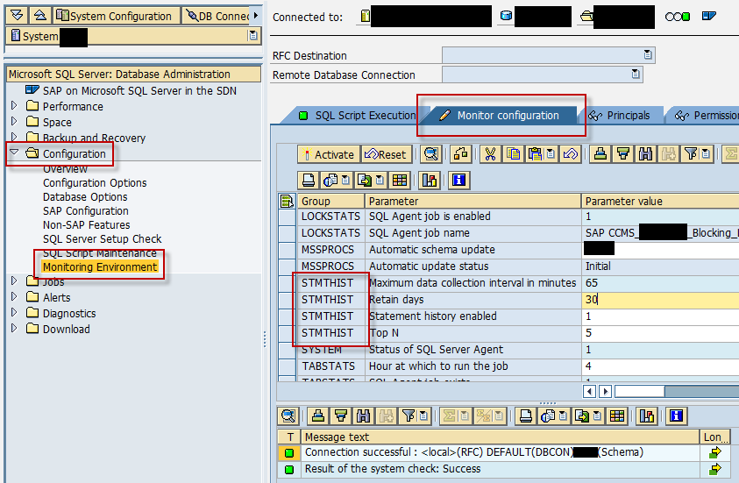Select the Monitor configuration tab
The image size is (739, 483).
(501, 116)
